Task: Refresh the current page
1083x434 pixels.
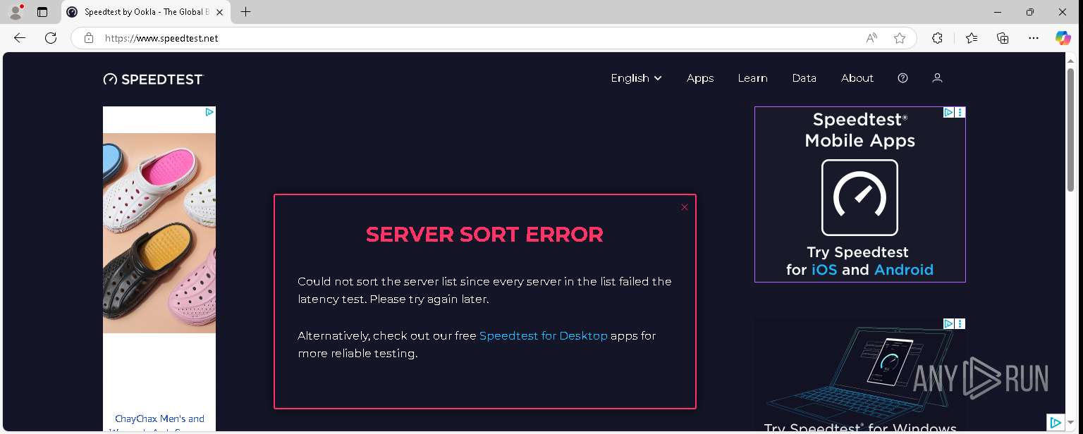Action: point(51,38)
